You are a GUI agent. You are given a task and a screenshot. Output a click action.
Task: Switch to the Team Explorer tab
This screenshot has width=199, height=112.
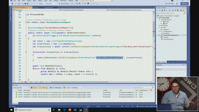pos(171,62)
